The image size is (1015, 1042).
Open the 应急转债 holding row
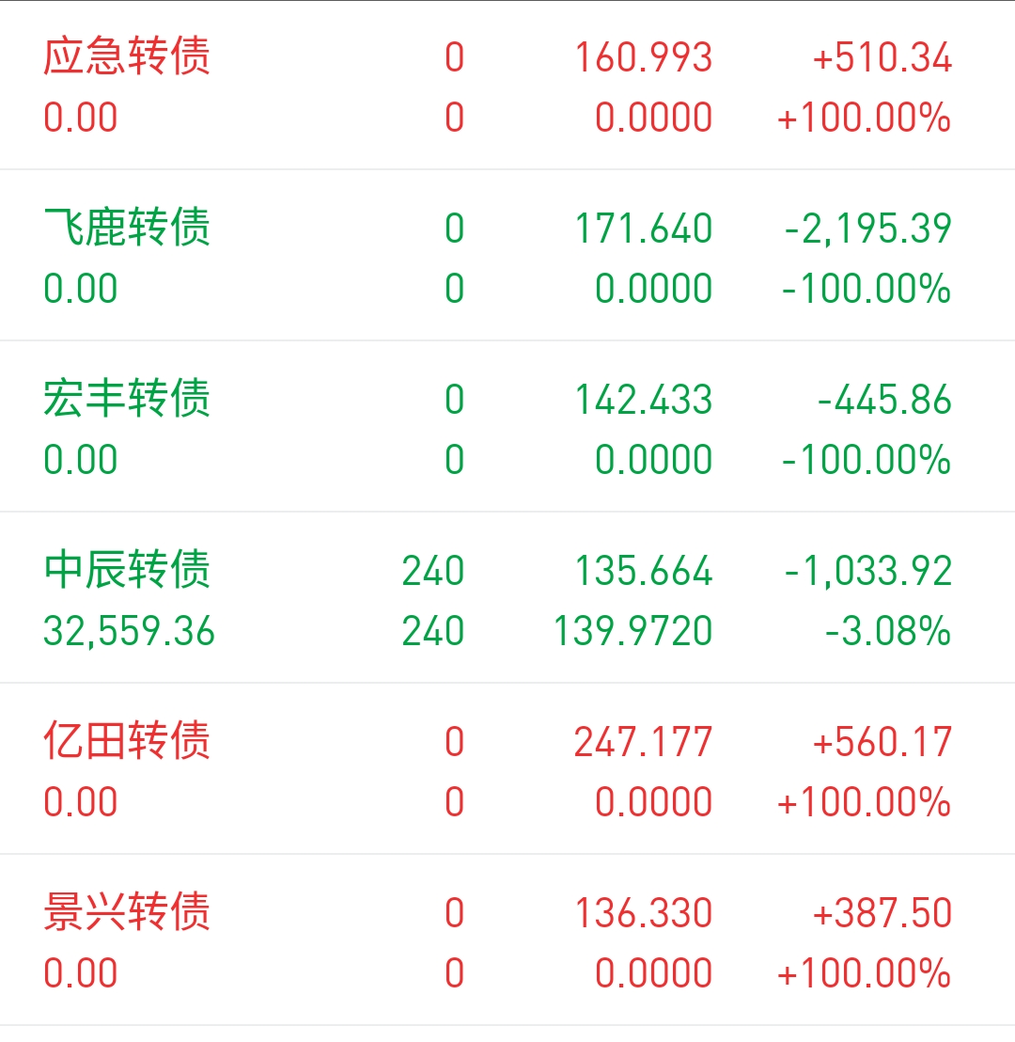point(507,87)
